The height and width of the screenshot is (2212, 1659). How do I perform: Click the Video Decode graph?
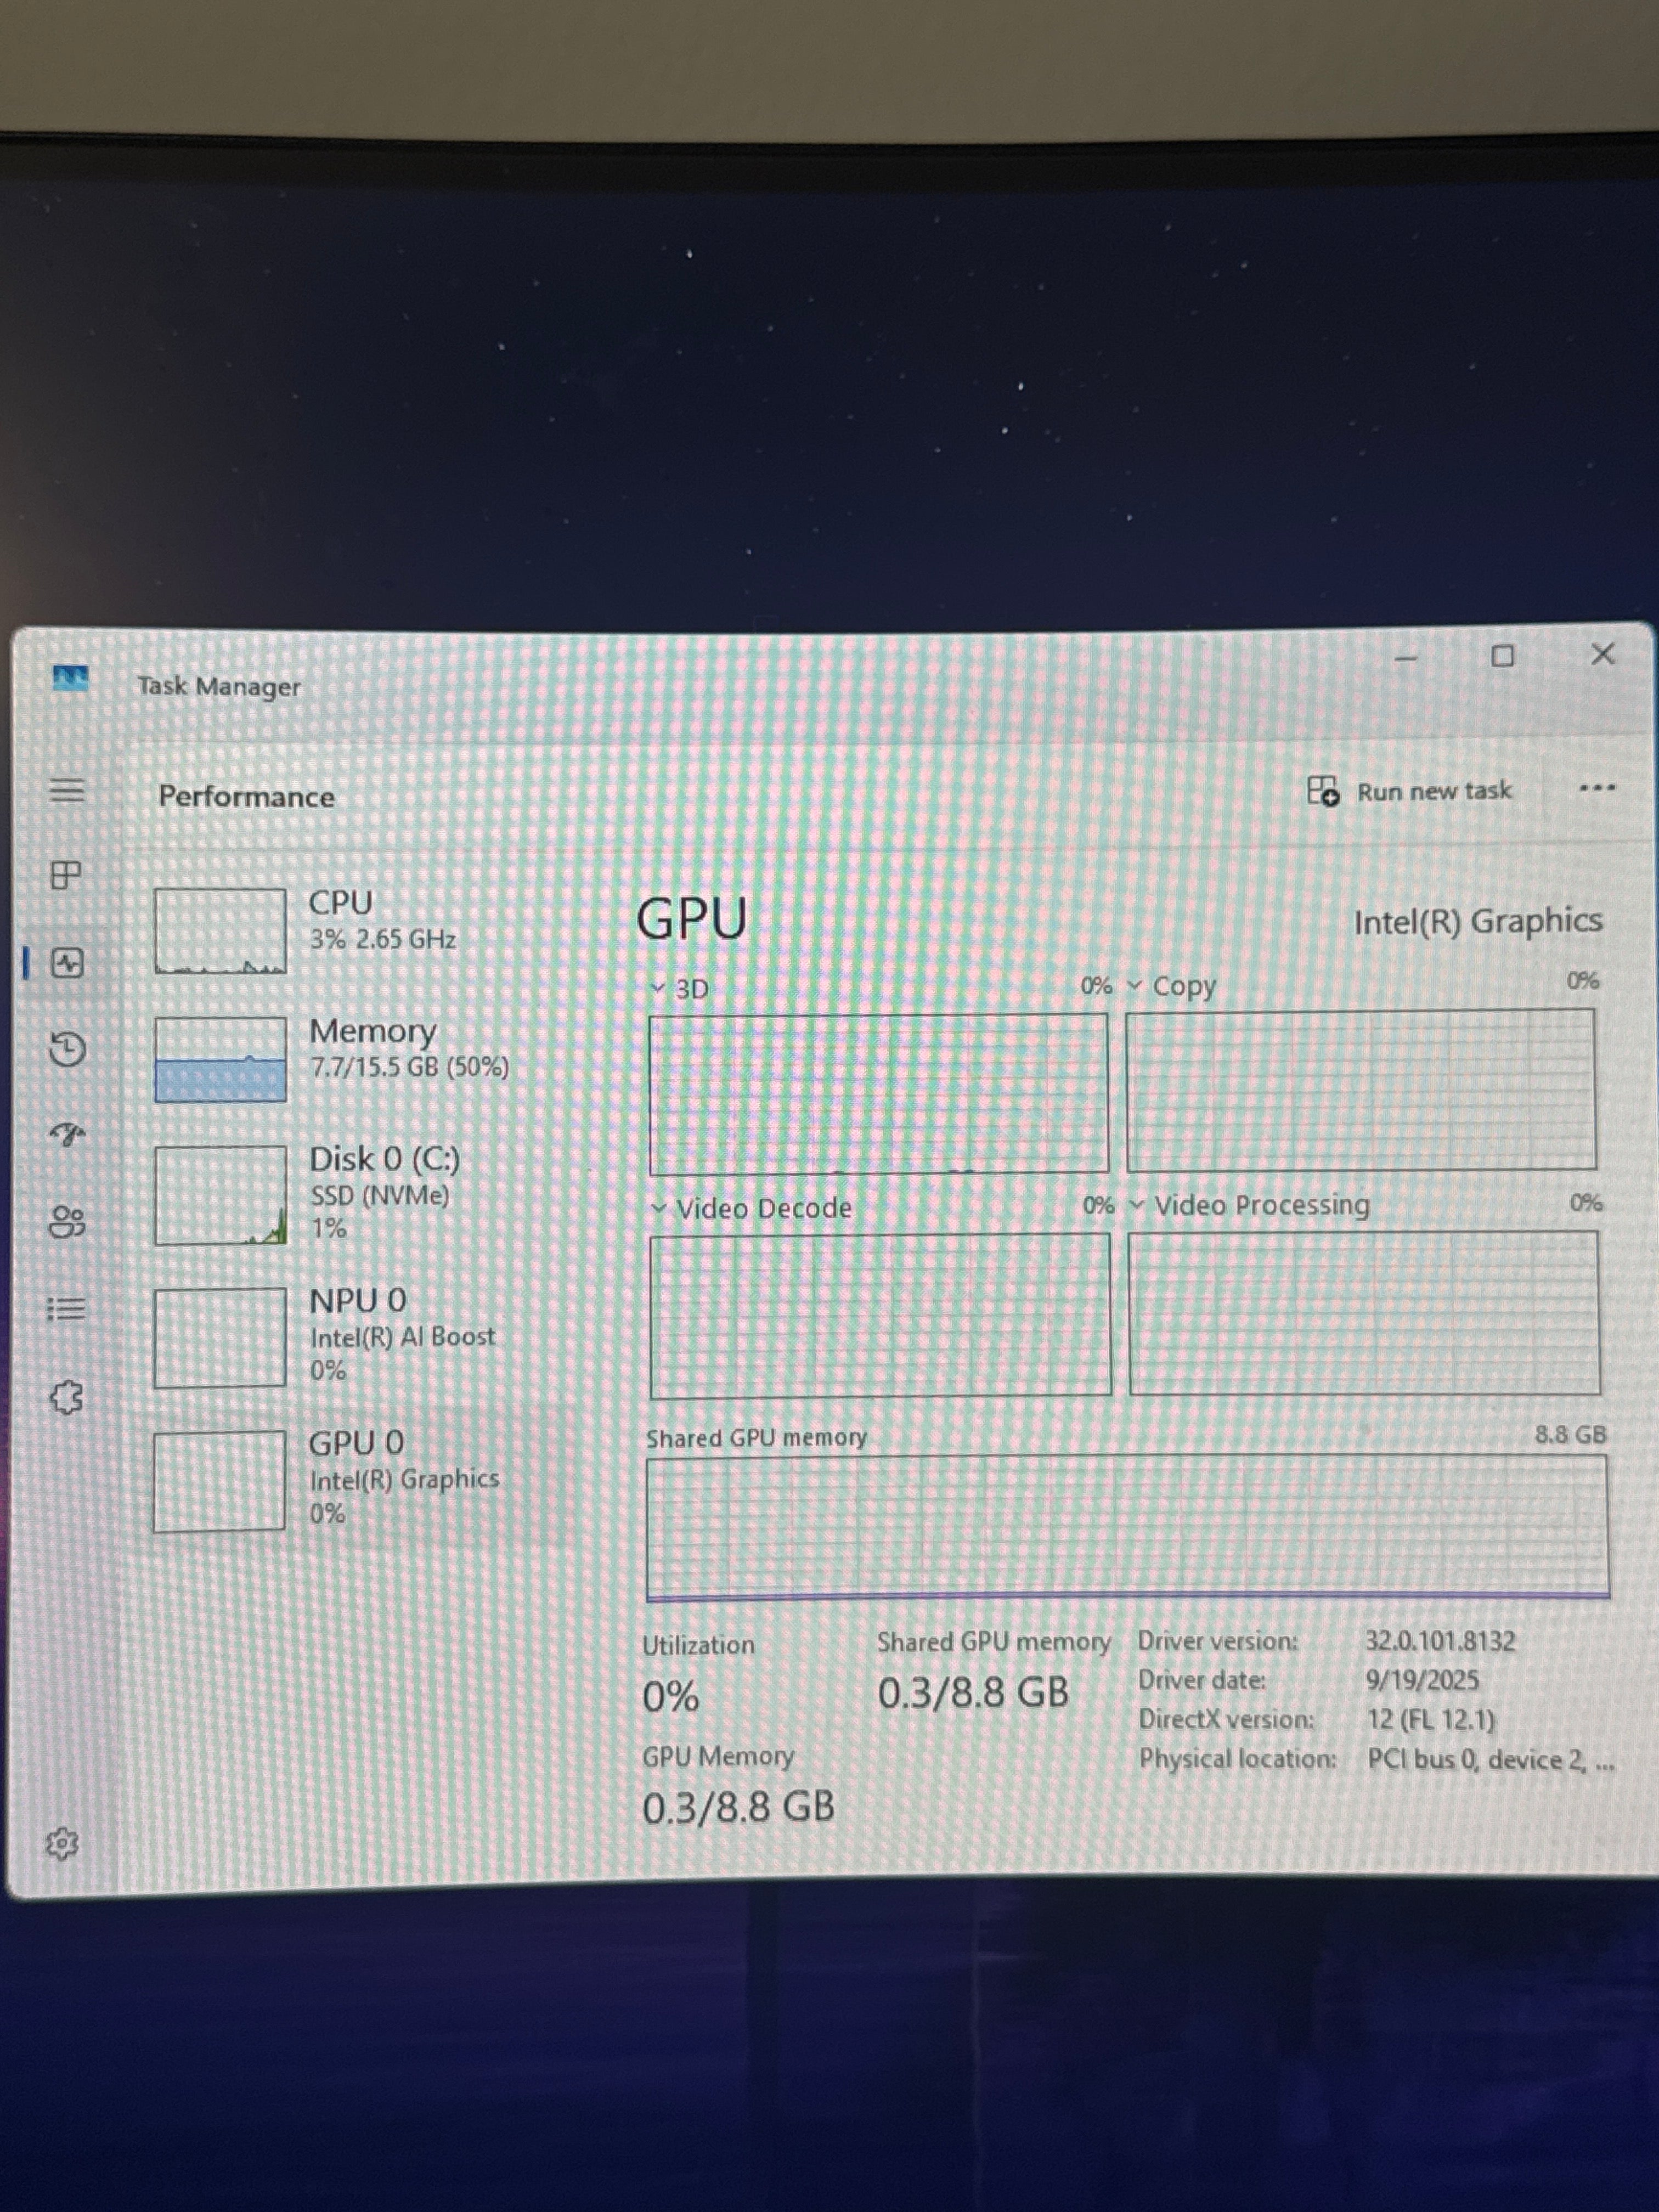tap(880, 1315)
